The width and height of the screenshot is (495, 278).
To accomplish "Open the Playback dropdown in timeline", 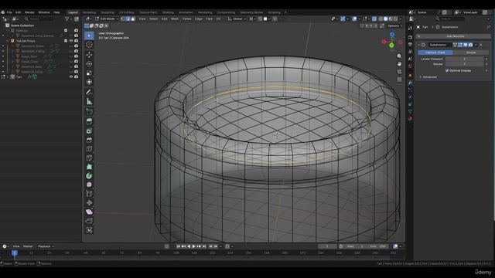I will pyautogui.click(x=46, y=246).
